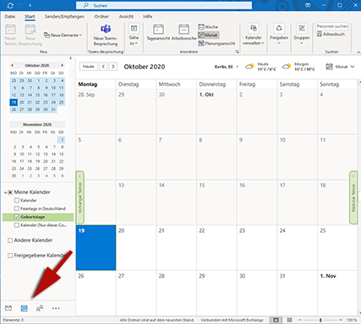The width and height of the screenshot is (361, 324).
Task: Switch to Tagesansicht day view
Action: (158, 30)
